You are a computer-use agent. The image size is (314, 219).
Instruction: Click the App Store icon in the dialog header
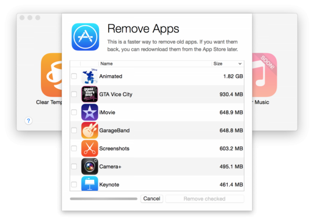(x=85, y=37)
